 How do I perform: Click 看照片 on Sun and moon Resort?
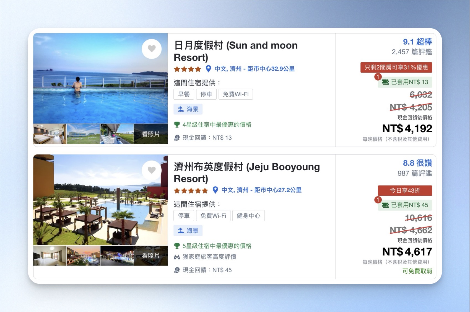151,134
